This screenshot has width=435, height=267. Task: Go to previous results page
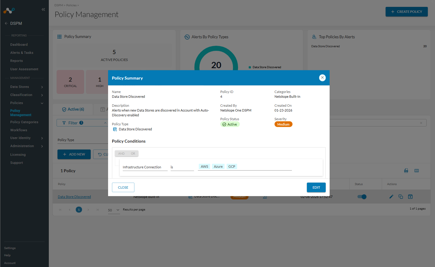[69, 210]
